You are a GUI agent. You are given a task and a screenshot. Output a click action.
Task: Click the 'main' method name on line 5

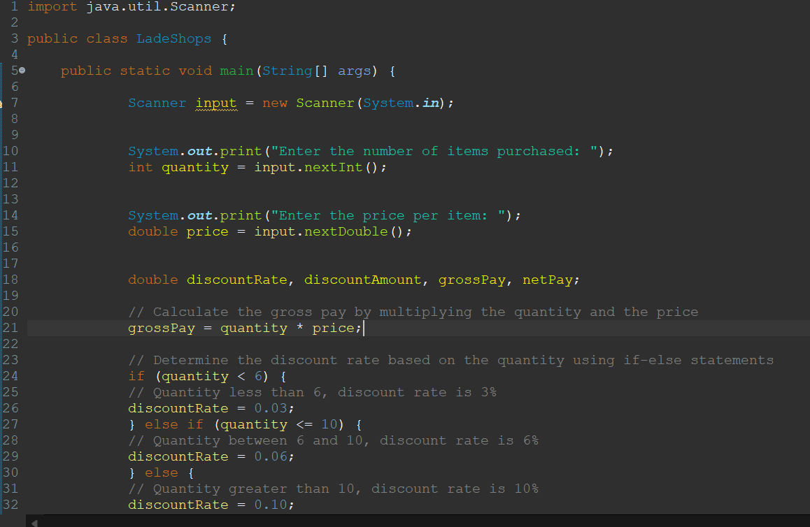click(x=236, y=71)
